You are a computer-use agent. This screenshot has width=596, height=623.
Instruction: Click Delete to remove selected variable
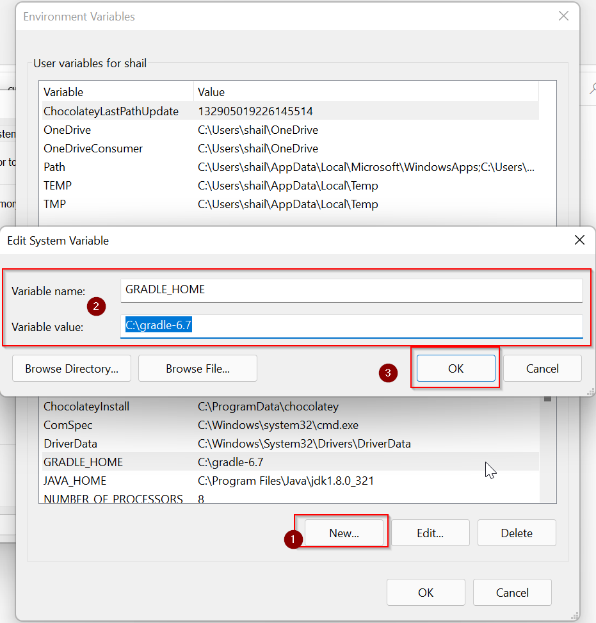(516, 532)
